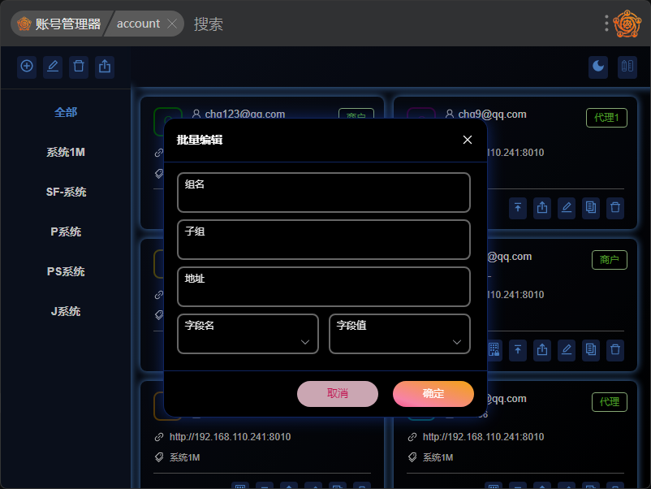The image size is (651, 489).
Task: Click the batch edit pencil icon in sidebar toolbar
Action: pos(53,67)
